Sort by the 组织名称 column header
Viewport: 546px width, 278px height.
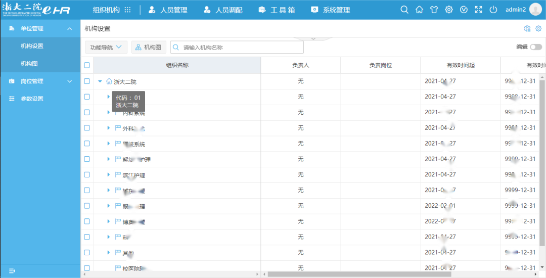click(177, 65)
